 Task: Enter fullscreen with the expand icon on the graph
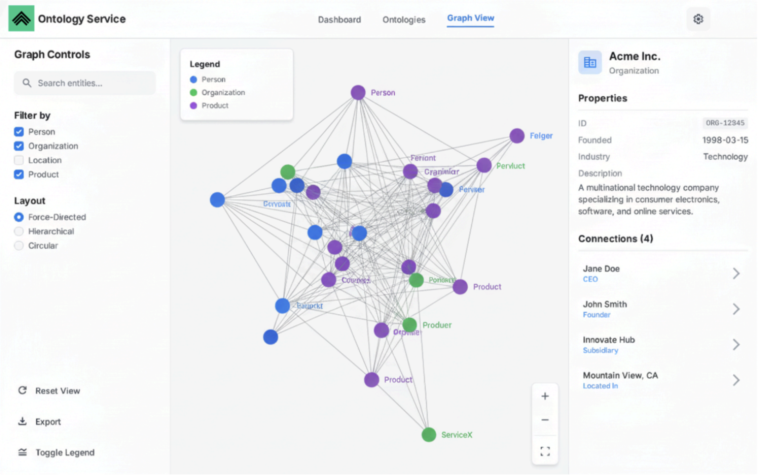click(x=545, y=451)
